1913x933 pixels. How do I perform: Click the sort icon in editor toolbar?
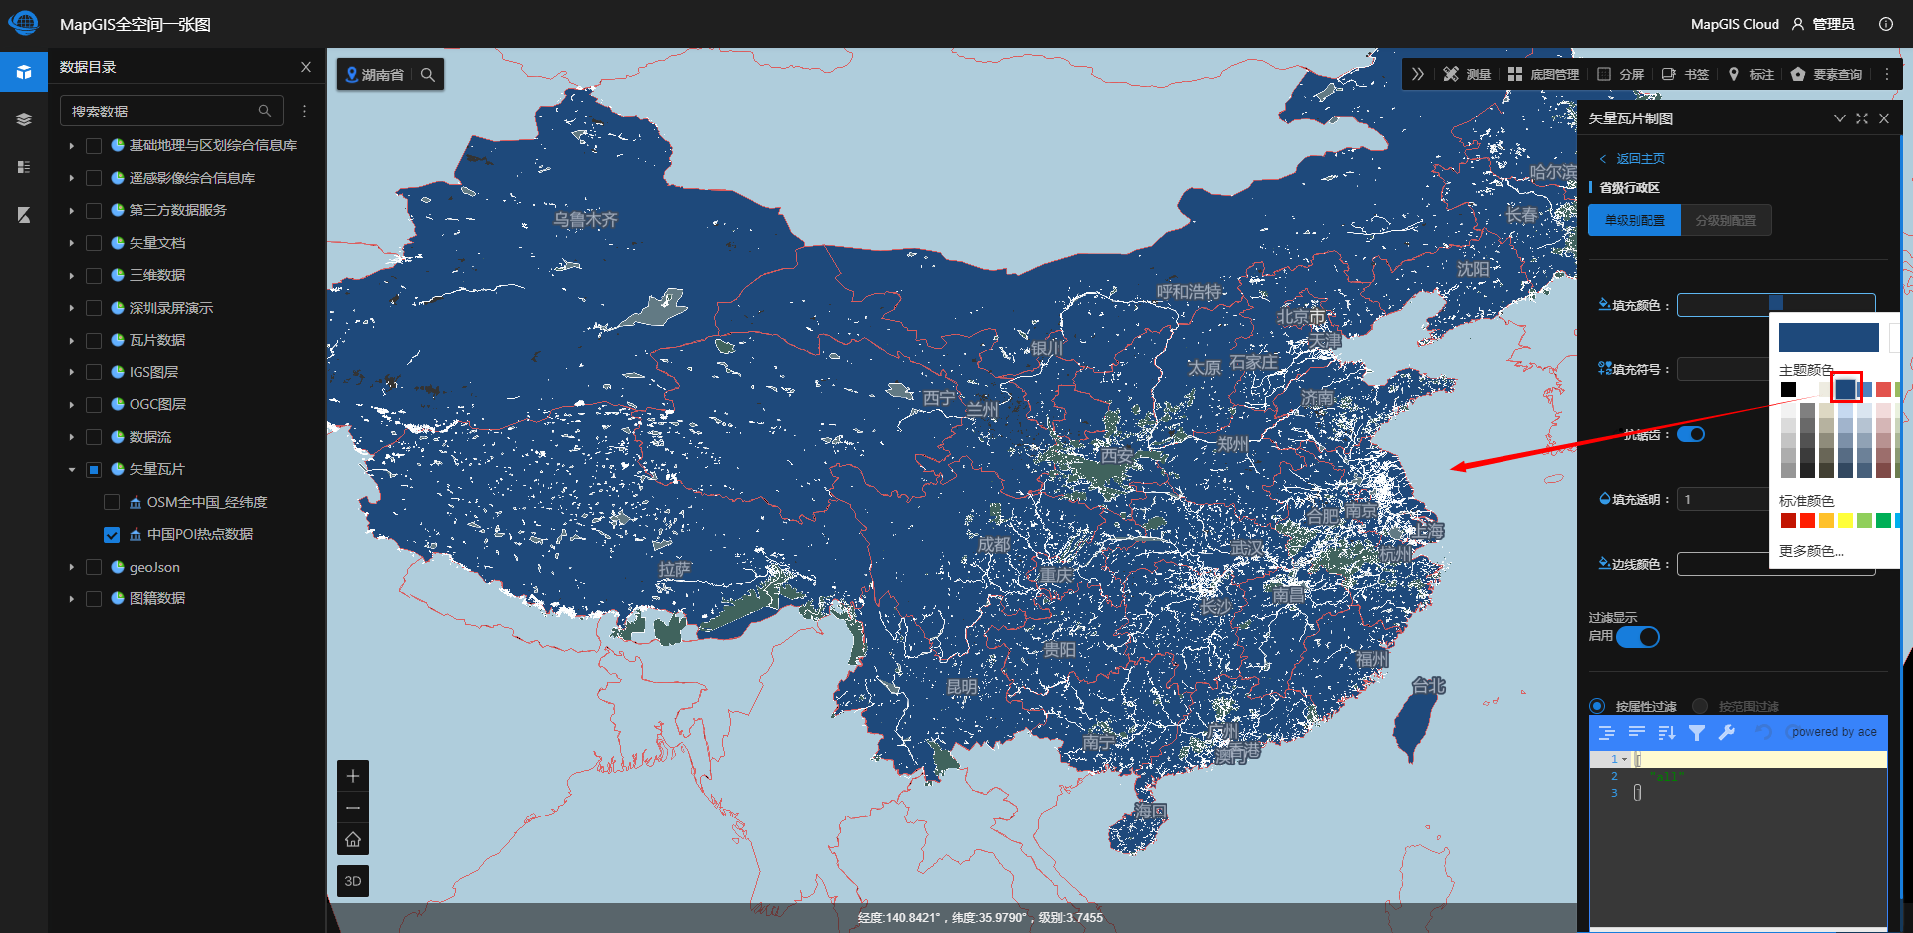click(x=1666, y=733)
